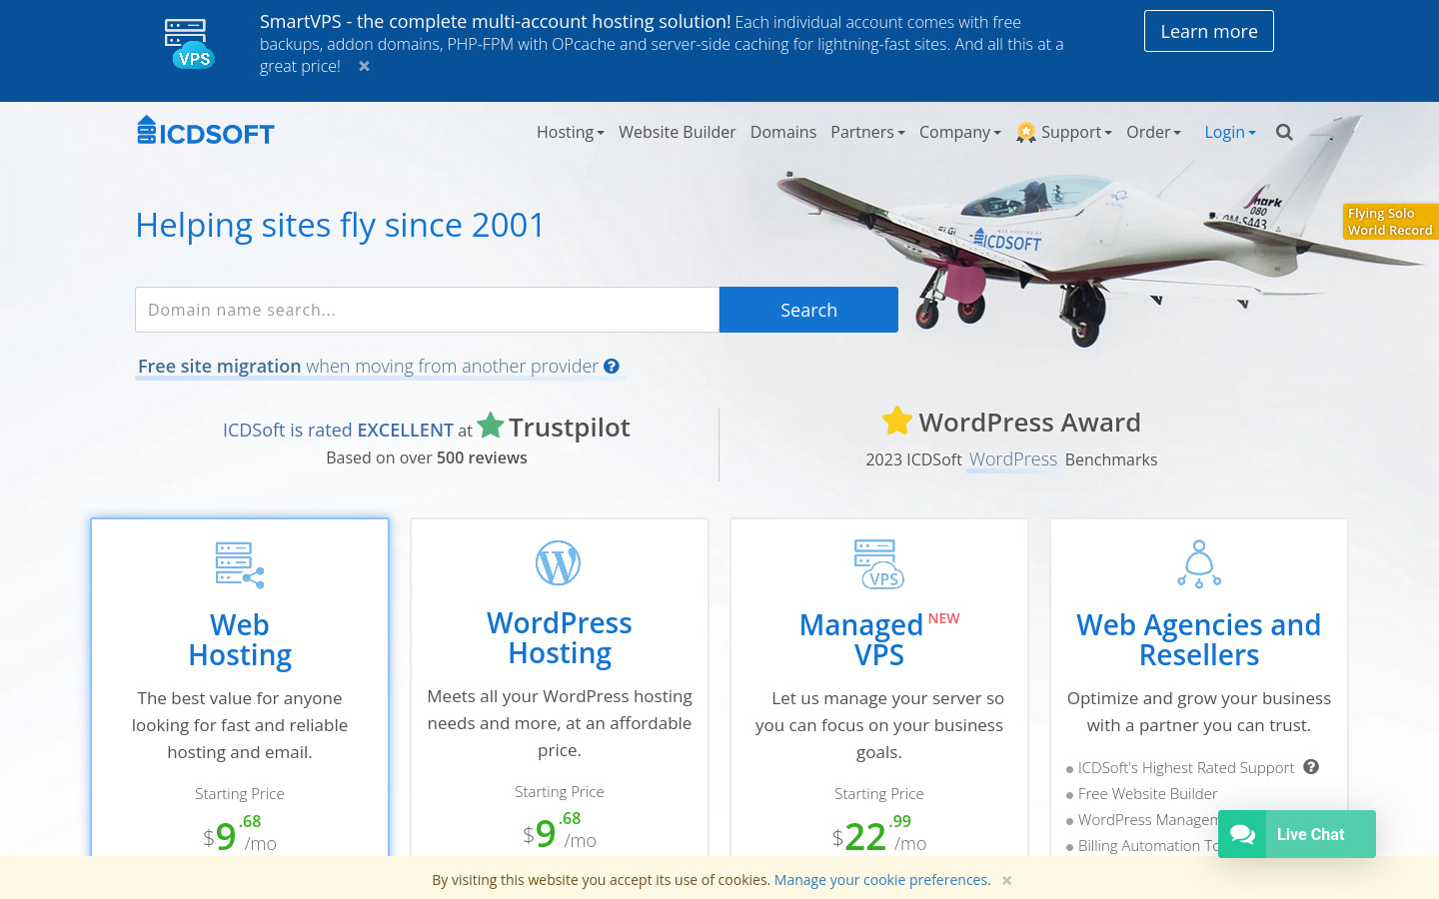Open the Order dropdown
This screenshot has width=1439, height=899.
tap(1153, 132)
